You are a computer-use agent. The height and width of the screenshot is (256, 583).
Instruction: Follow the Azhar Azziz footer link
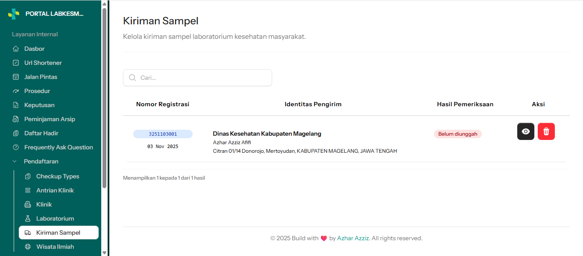tap(353, 238)
